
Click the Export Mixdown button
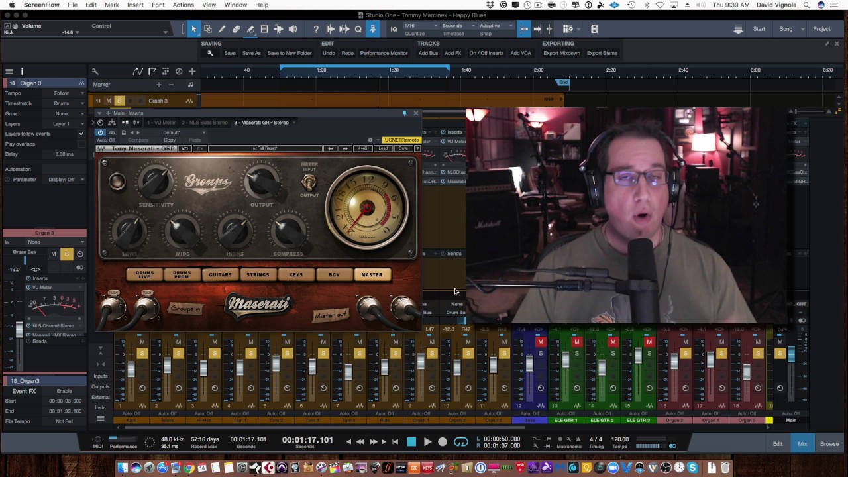[x=561, y=53]
